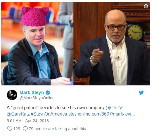Screen dimensions: 152x137
Task: Open the left photo with pink hat
Action: click(37, 44)
